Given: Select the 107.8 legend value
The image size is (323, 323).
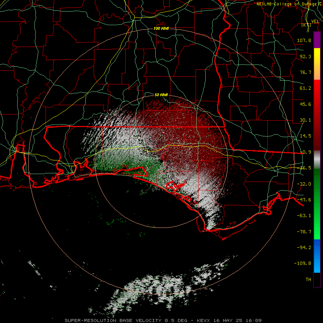Looking at the screenshot, I should coord(304,40).
